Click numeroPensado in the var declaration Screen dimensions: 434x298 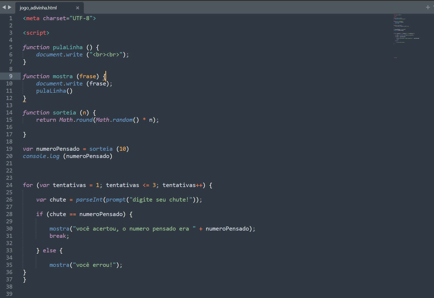click(58, 149)
